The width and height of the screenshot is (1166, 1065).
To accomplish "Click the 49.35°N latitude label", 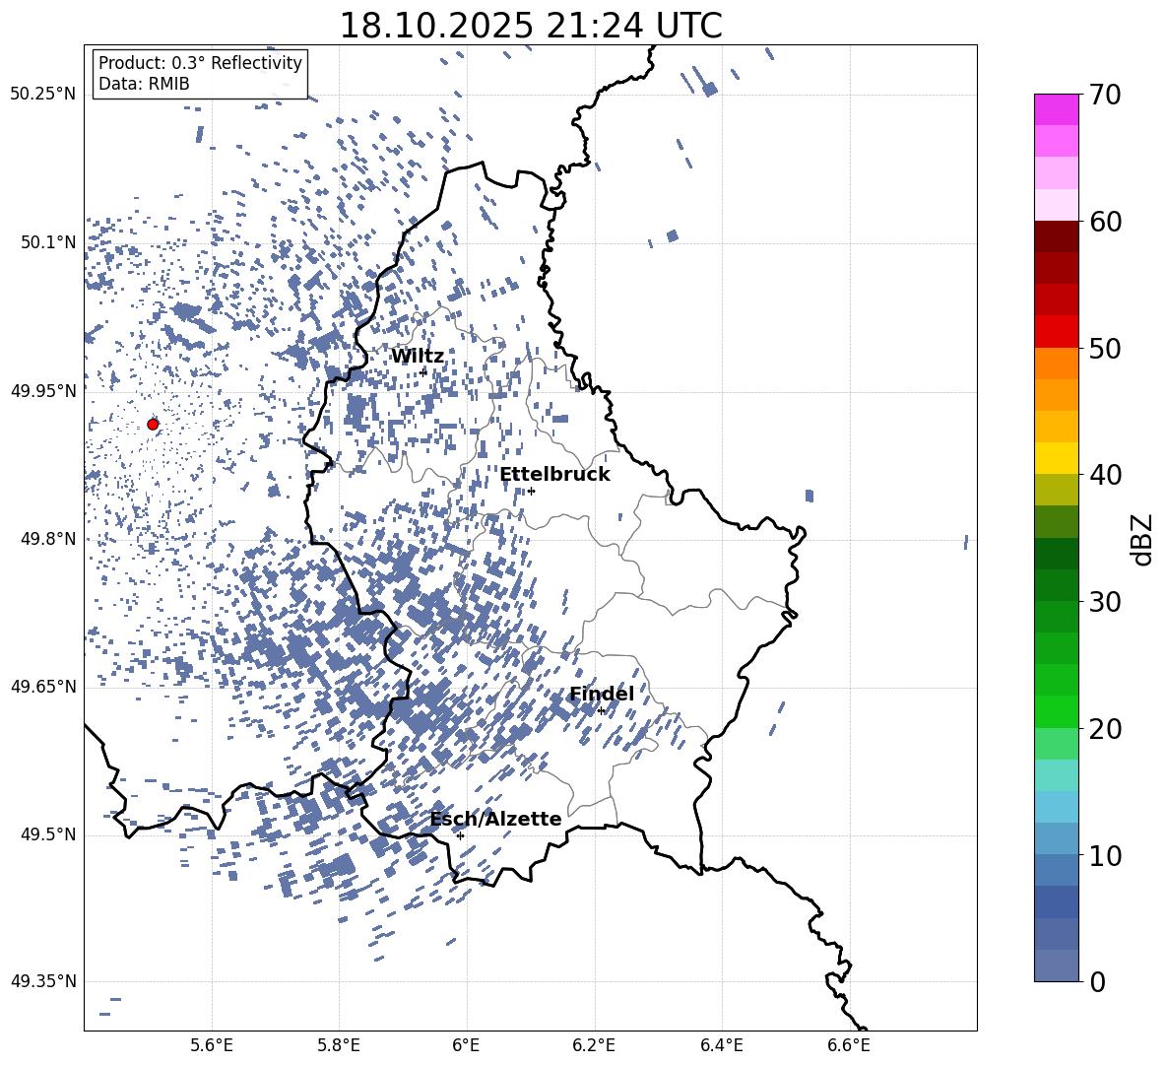I will 43,981.
